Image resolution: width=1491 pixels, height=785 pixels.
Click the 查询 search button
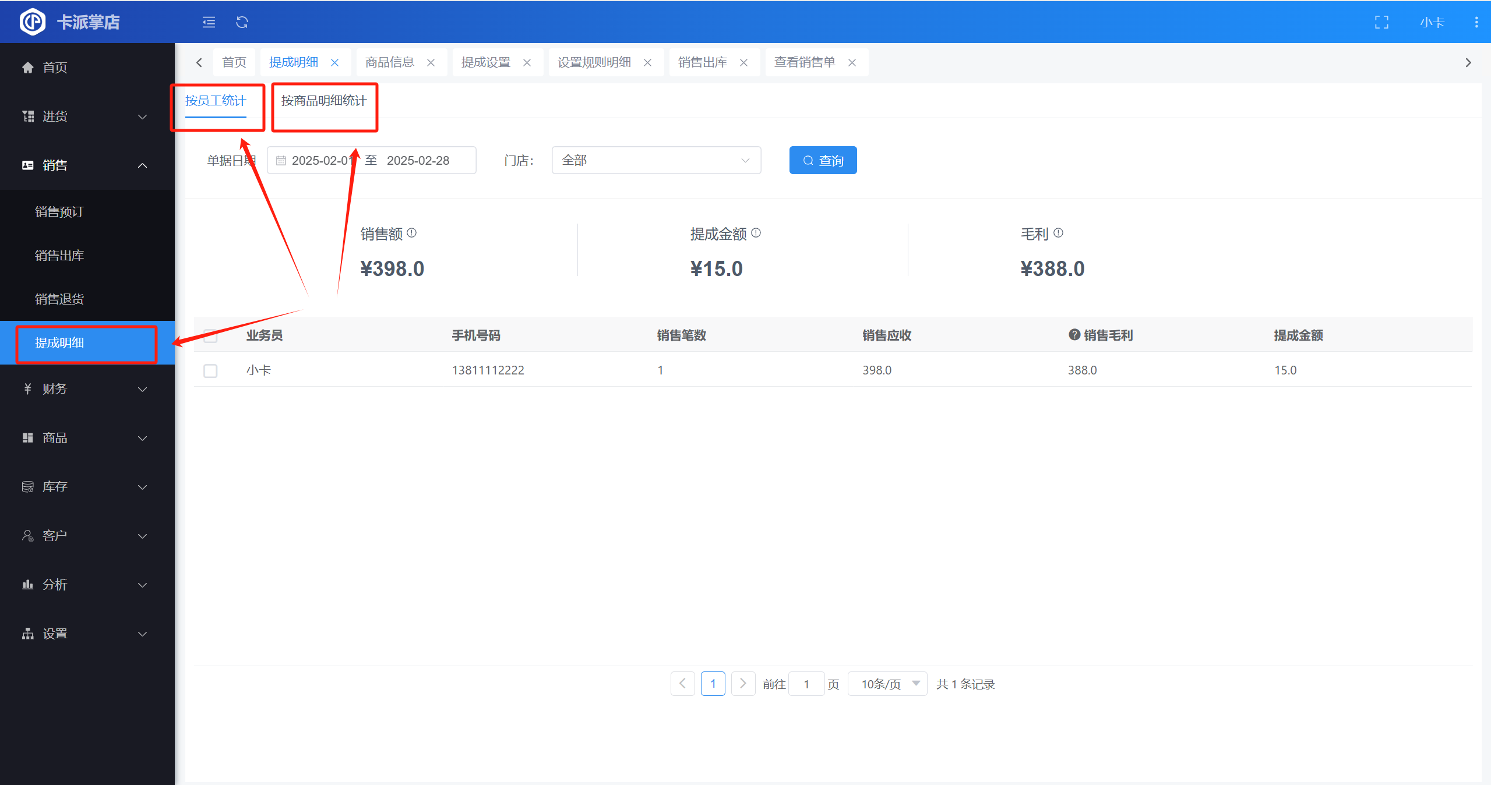click(822, 160)
